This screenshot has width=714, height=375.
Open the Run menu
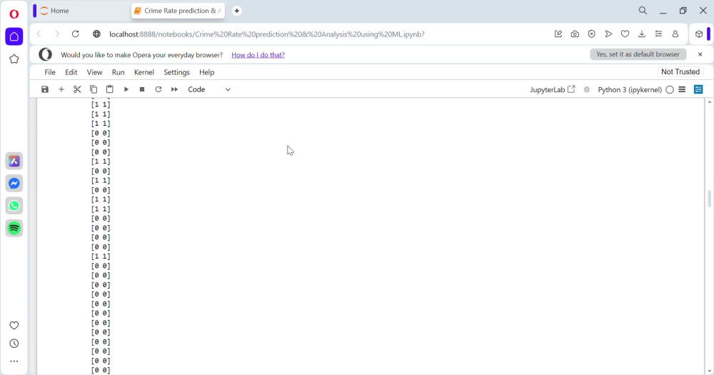pyautogui.click(x=118, y=72)
